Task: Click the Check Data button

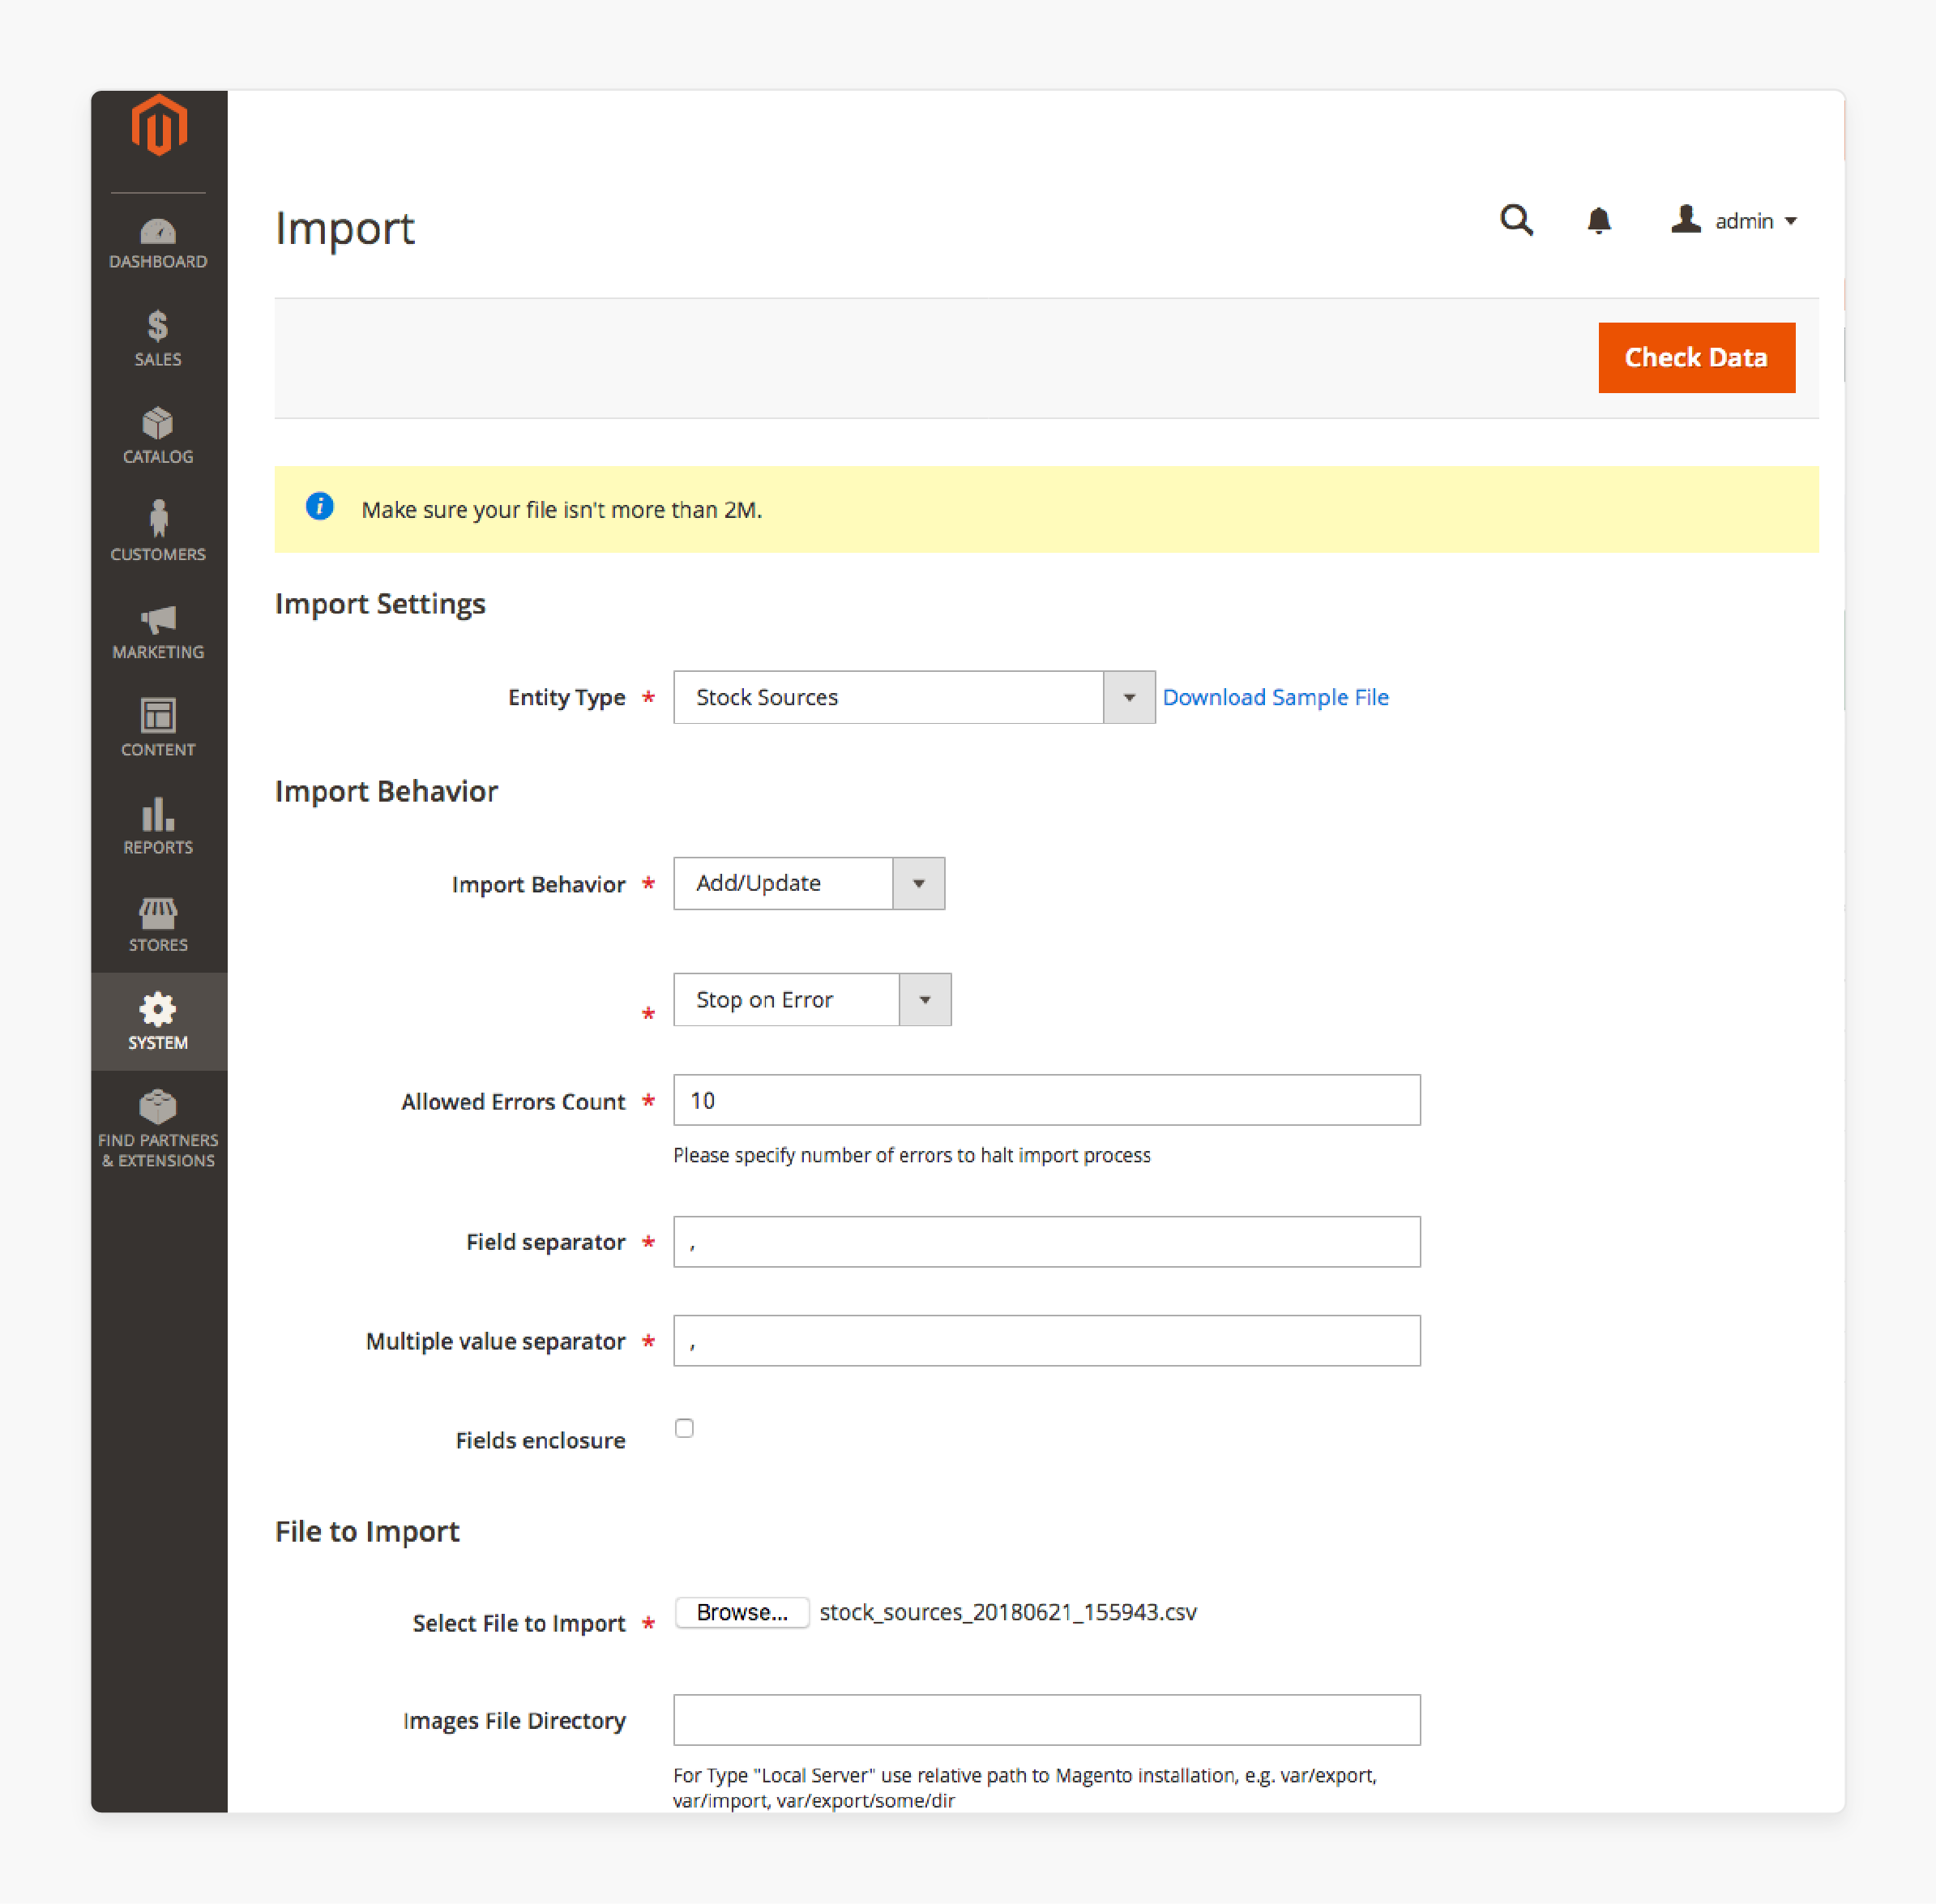Action: pos(1696,357)
